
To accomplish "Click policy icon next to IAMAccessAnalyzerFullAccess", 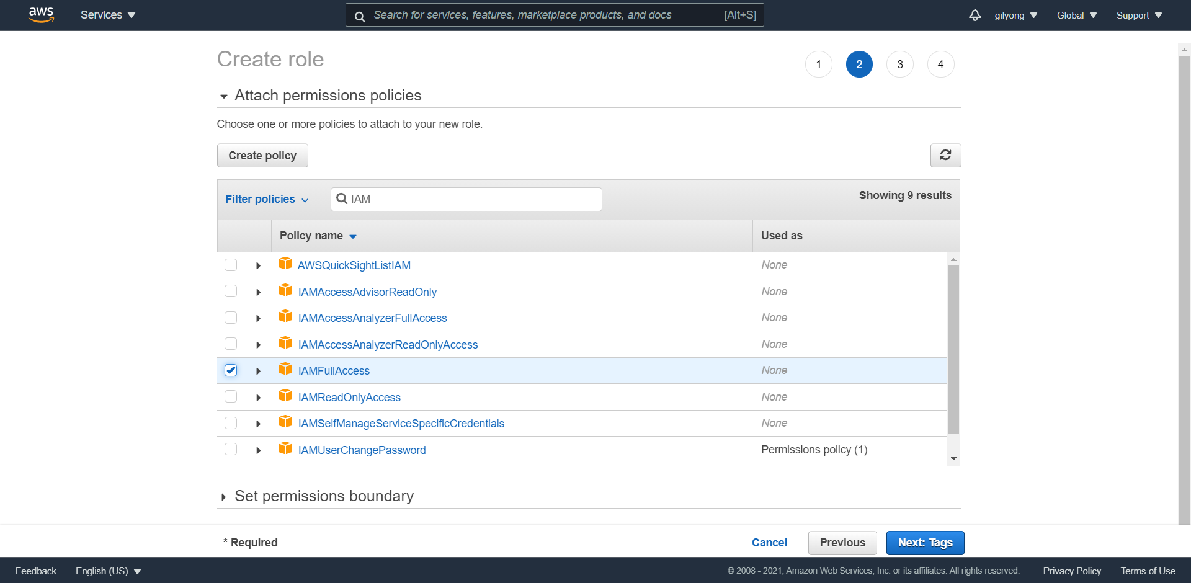I will [285, 316].
